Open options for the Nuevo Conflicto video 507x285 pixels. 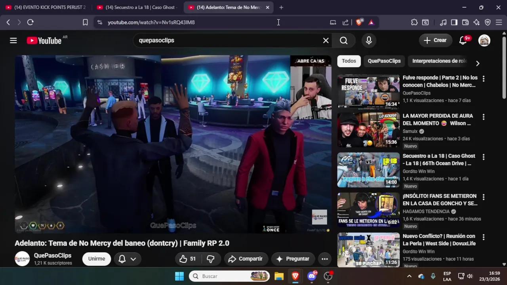click(483, 237)
